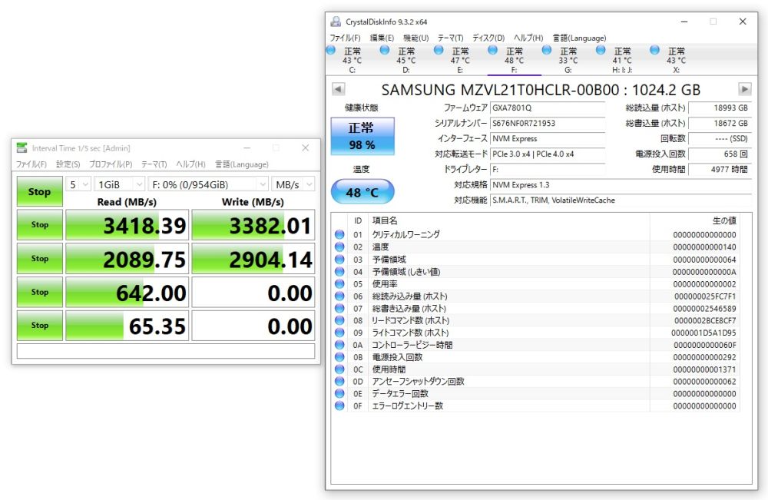Click status icon for 0F エラーログエントリー数
The height and width of the screenshot is (500, 768).
[x=339, y=406]
